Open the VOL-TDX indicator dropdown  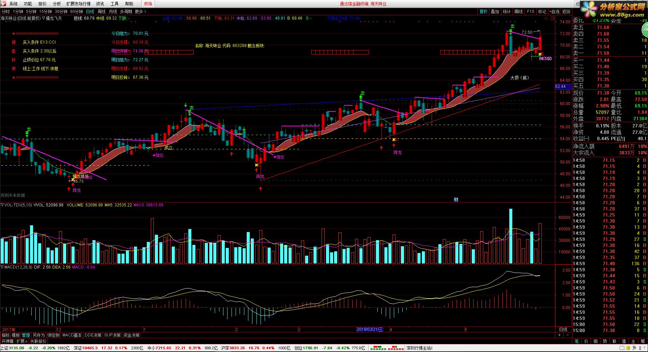(x=2, y=205)
